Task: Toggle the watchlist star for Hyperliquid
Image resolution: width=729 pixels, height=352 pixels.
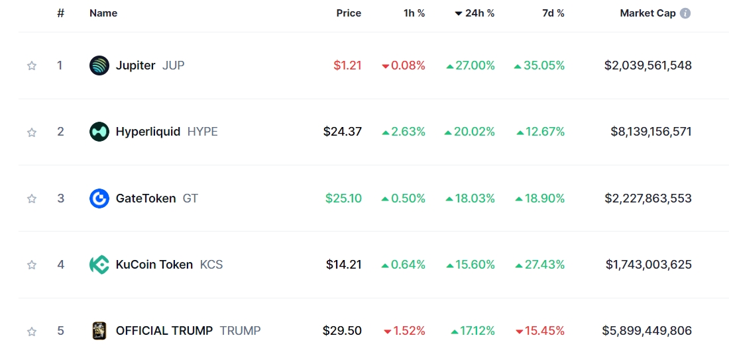Action: pos(32,132)
